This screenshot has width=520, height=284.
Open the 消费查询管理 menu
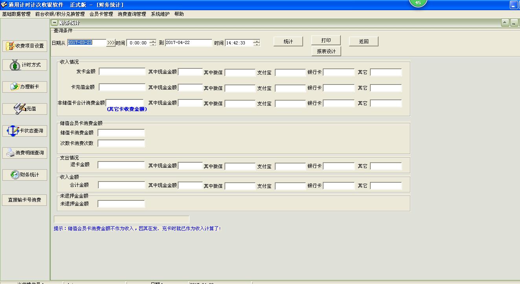[132, 14]
